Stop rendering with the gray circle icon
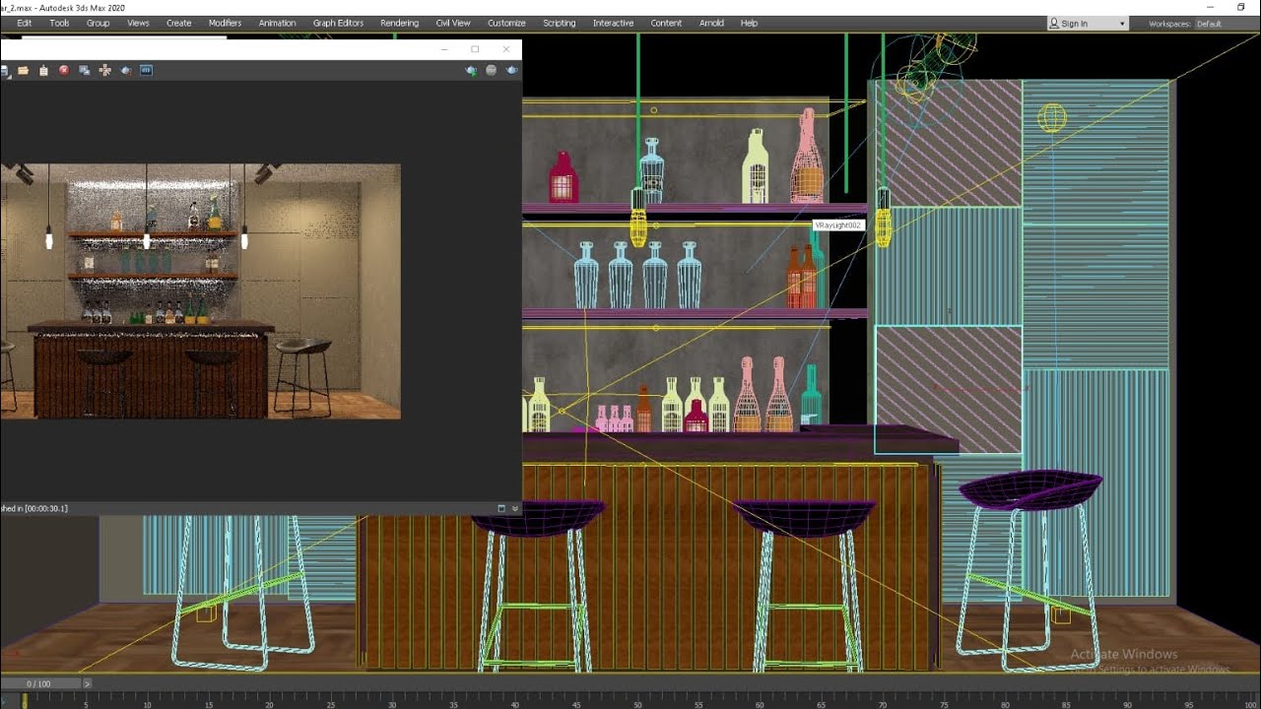 pyautogui.click(x=492, y=70)
